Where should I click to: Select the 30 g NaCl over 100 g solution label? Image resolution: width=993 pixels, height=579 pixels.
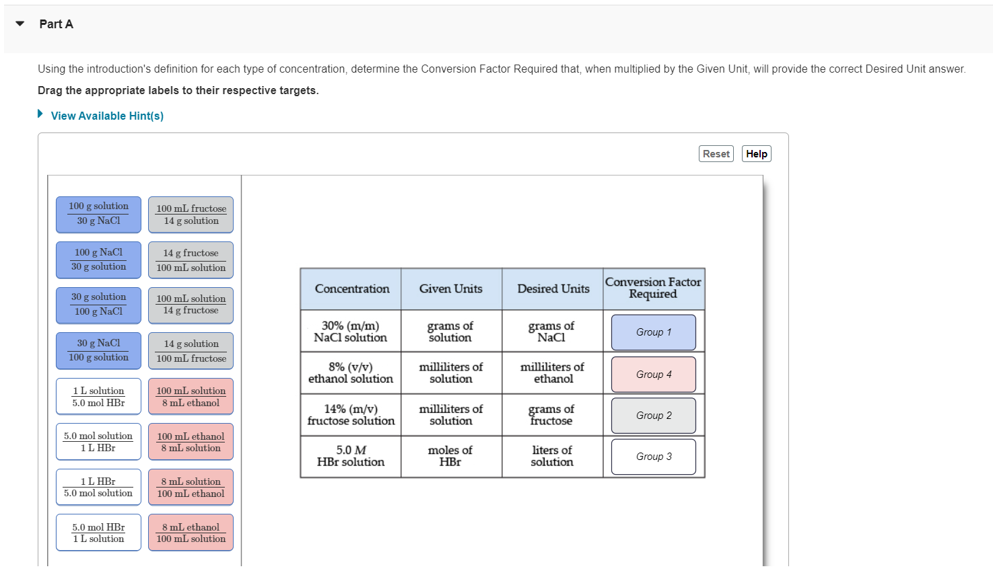[x=98, y=351]
